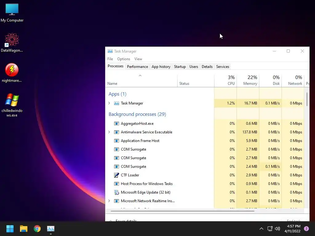
Task: Click the Background processes (29) heading
Action: tap(137, 114)
